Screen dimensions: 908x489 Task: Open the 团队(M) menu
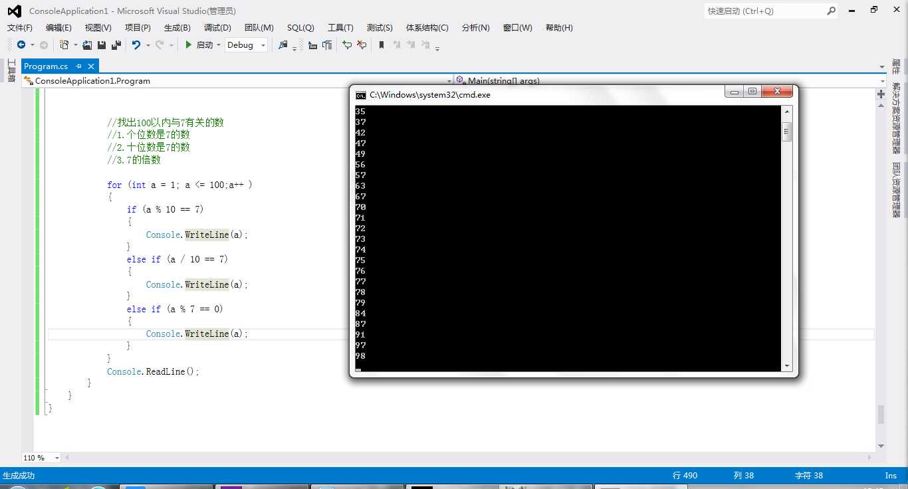tap(259, 28)
